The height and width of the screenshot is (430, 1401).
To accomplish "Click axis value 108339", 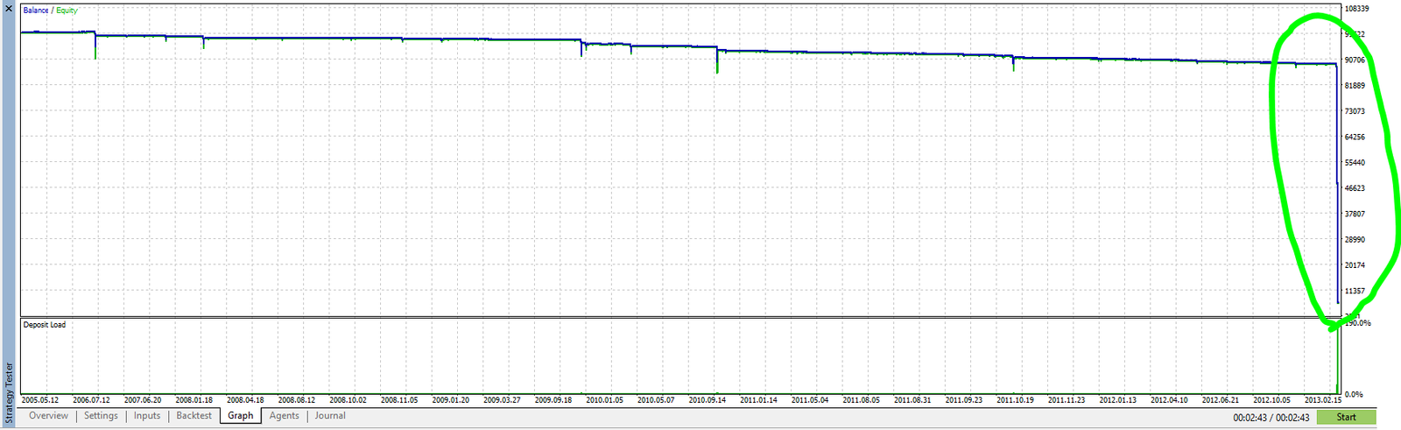I will (1356, 9).
